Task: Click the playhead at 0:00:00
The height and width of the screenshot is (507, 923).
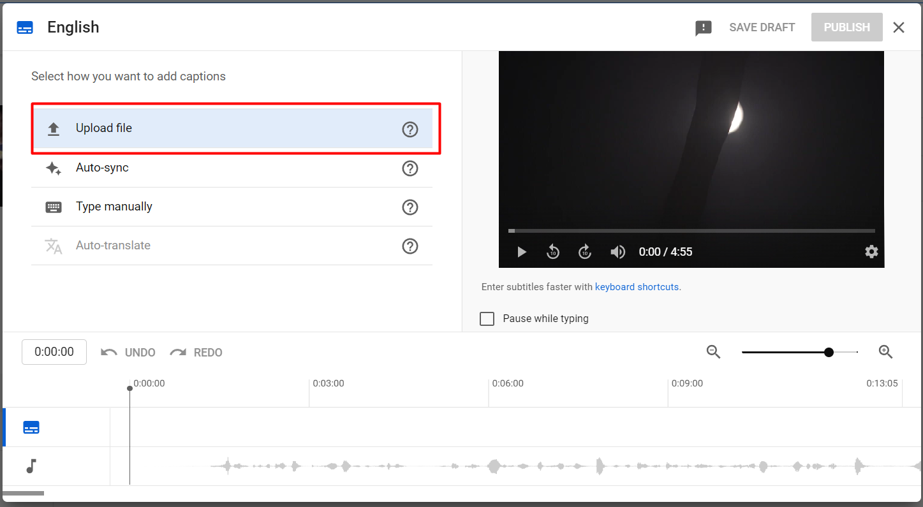Action: (129, 388)
